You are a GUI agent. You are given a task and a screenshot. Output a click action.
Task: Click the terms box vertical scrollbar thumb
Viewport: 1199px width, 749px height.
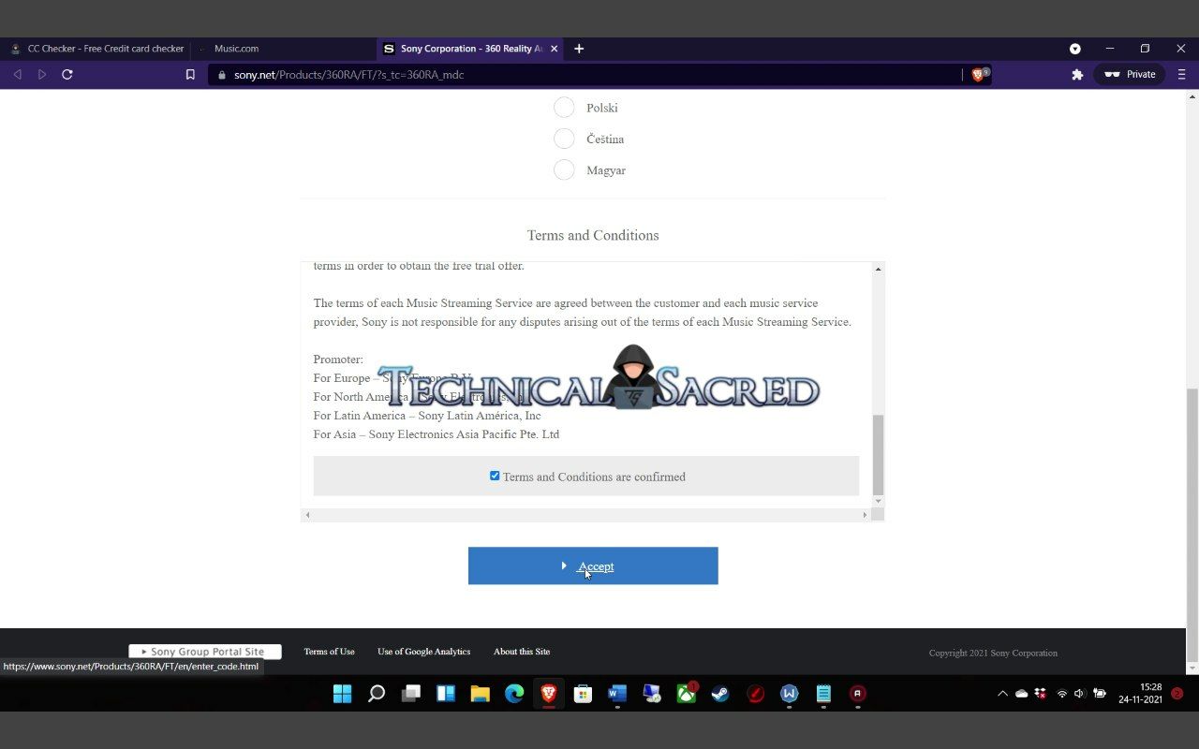pyautogui.click(x=878, y=454)
